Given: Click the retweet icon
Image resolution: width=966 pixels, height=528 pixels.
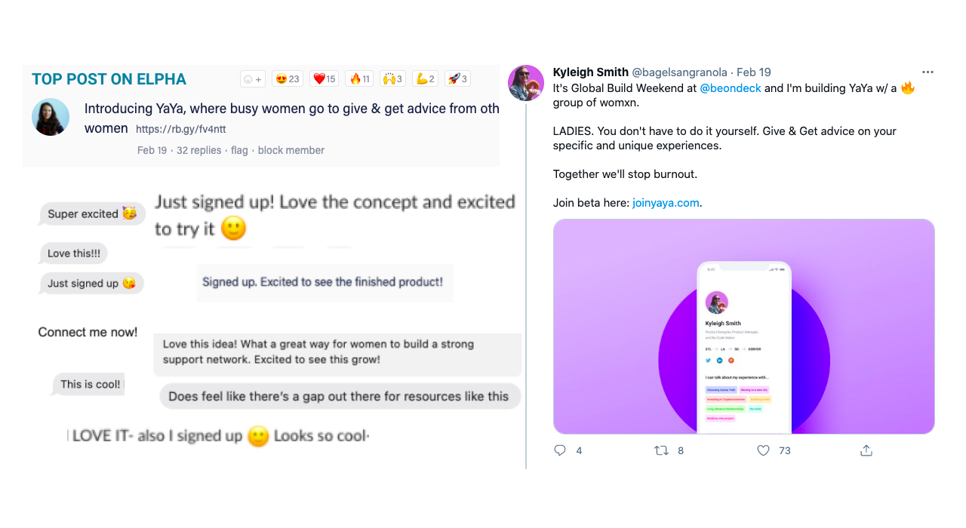Looking at the screenshot, I should tap(661, 450).
